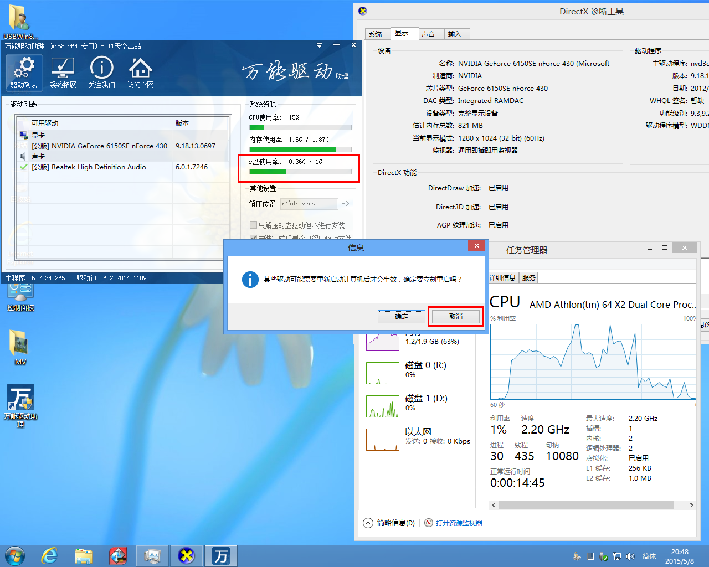Click the network icon in system tray

click(x=616, y=556)
